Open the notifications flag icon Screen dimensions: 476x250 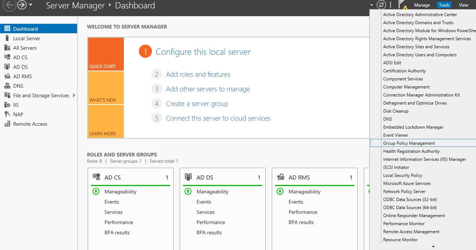pos(403,5)
